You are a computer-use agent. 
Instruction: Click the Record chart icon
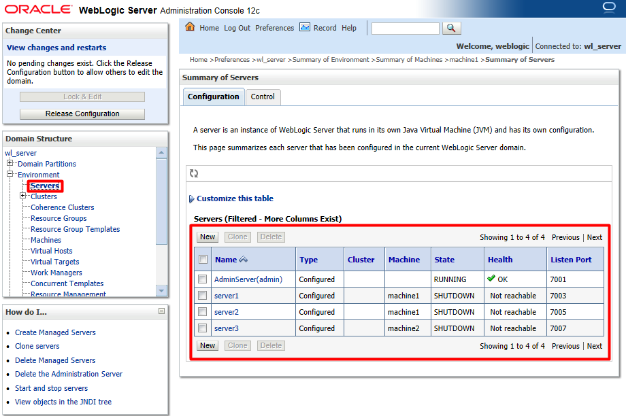pyautogui.click(x=305, y=27)
